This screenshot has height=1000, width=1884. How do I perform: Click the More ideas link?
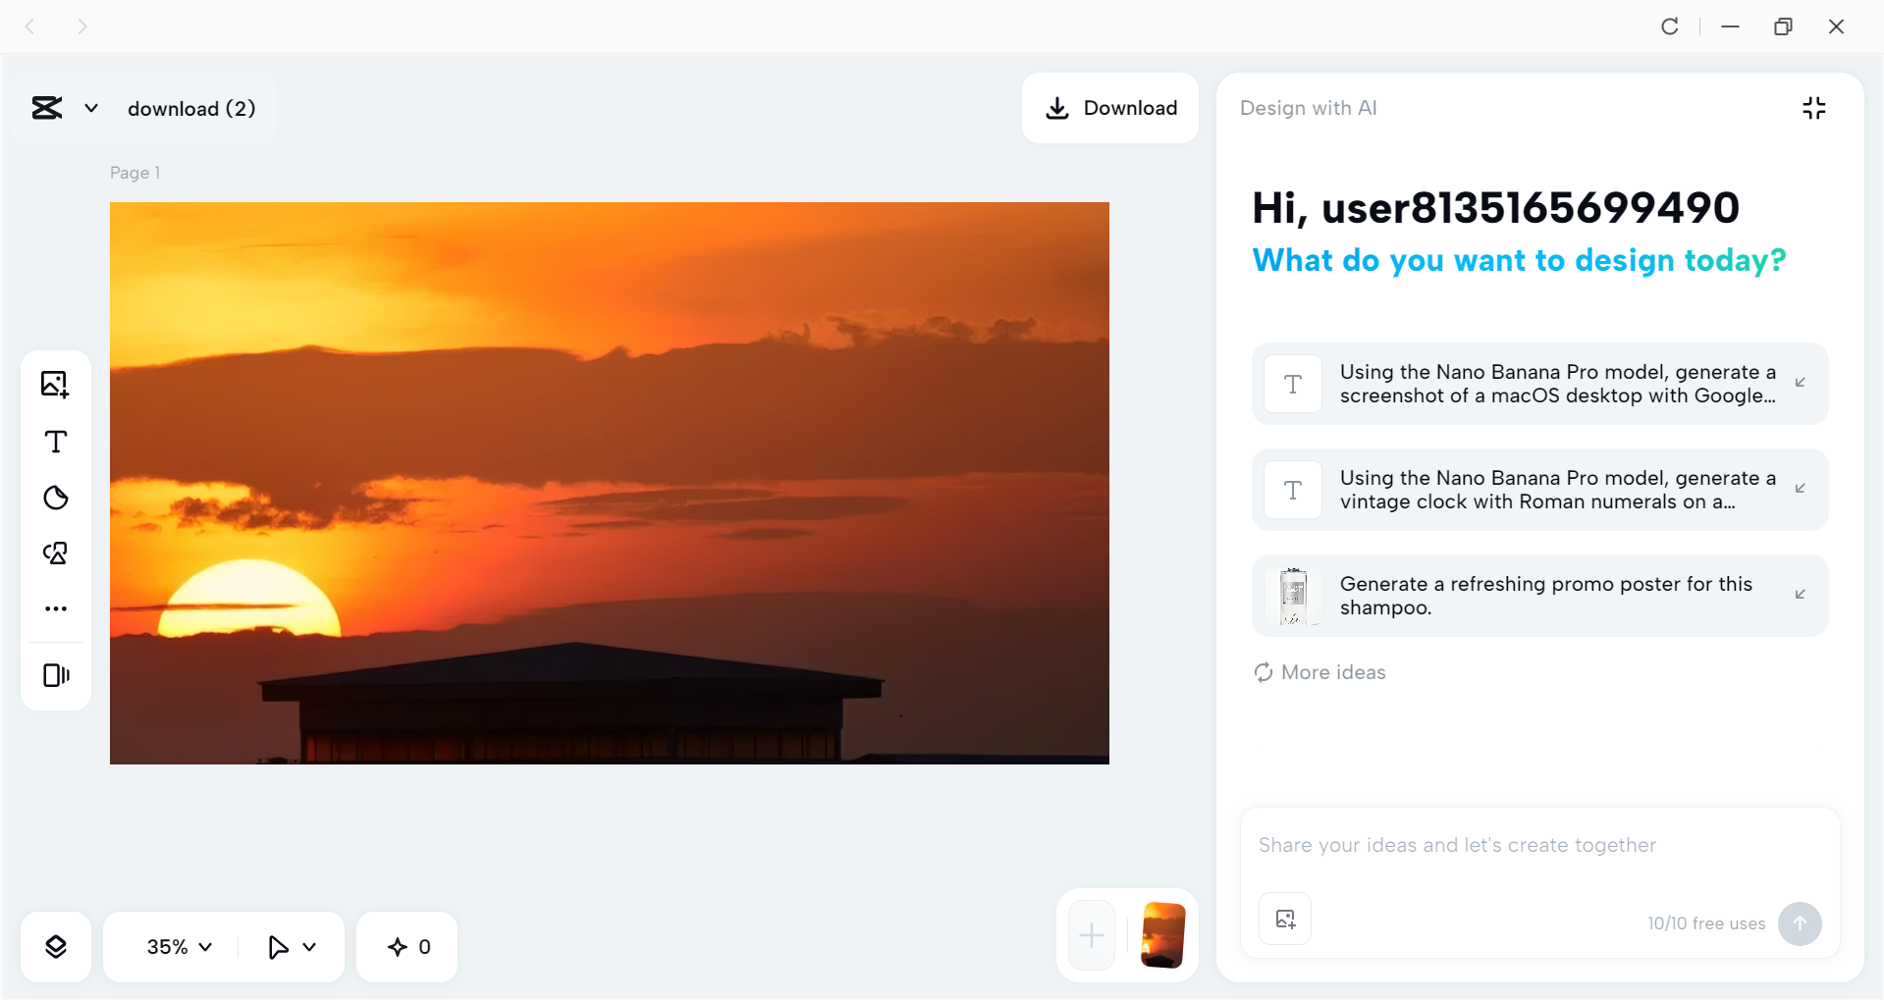click(1319, 672)
